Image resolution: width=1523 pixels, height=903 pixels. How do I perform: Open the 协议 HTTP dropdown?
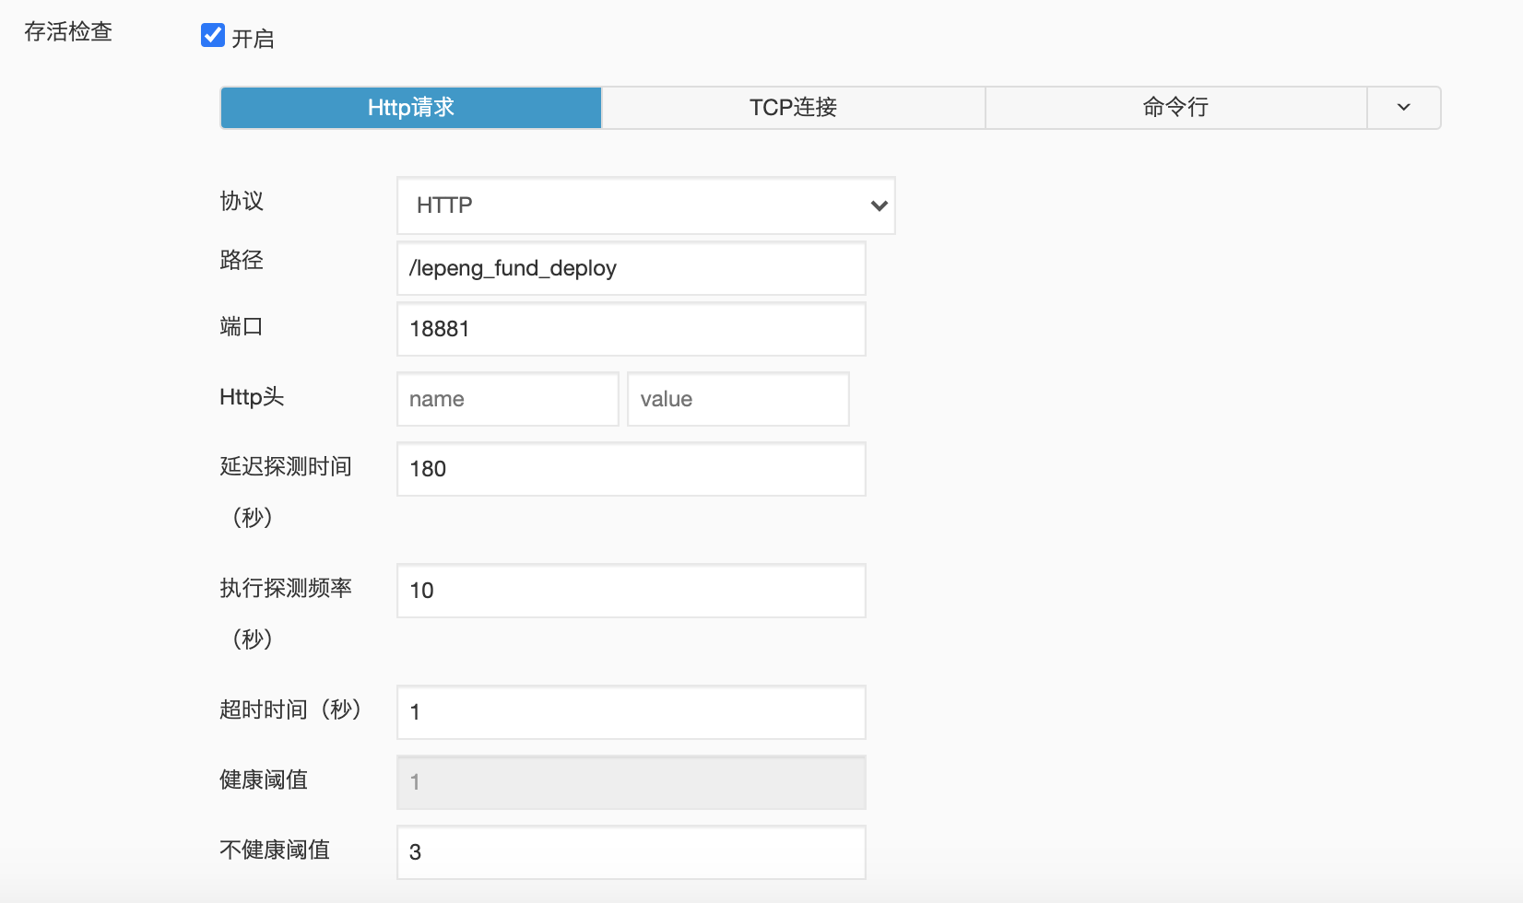click(x=645, y=205)
